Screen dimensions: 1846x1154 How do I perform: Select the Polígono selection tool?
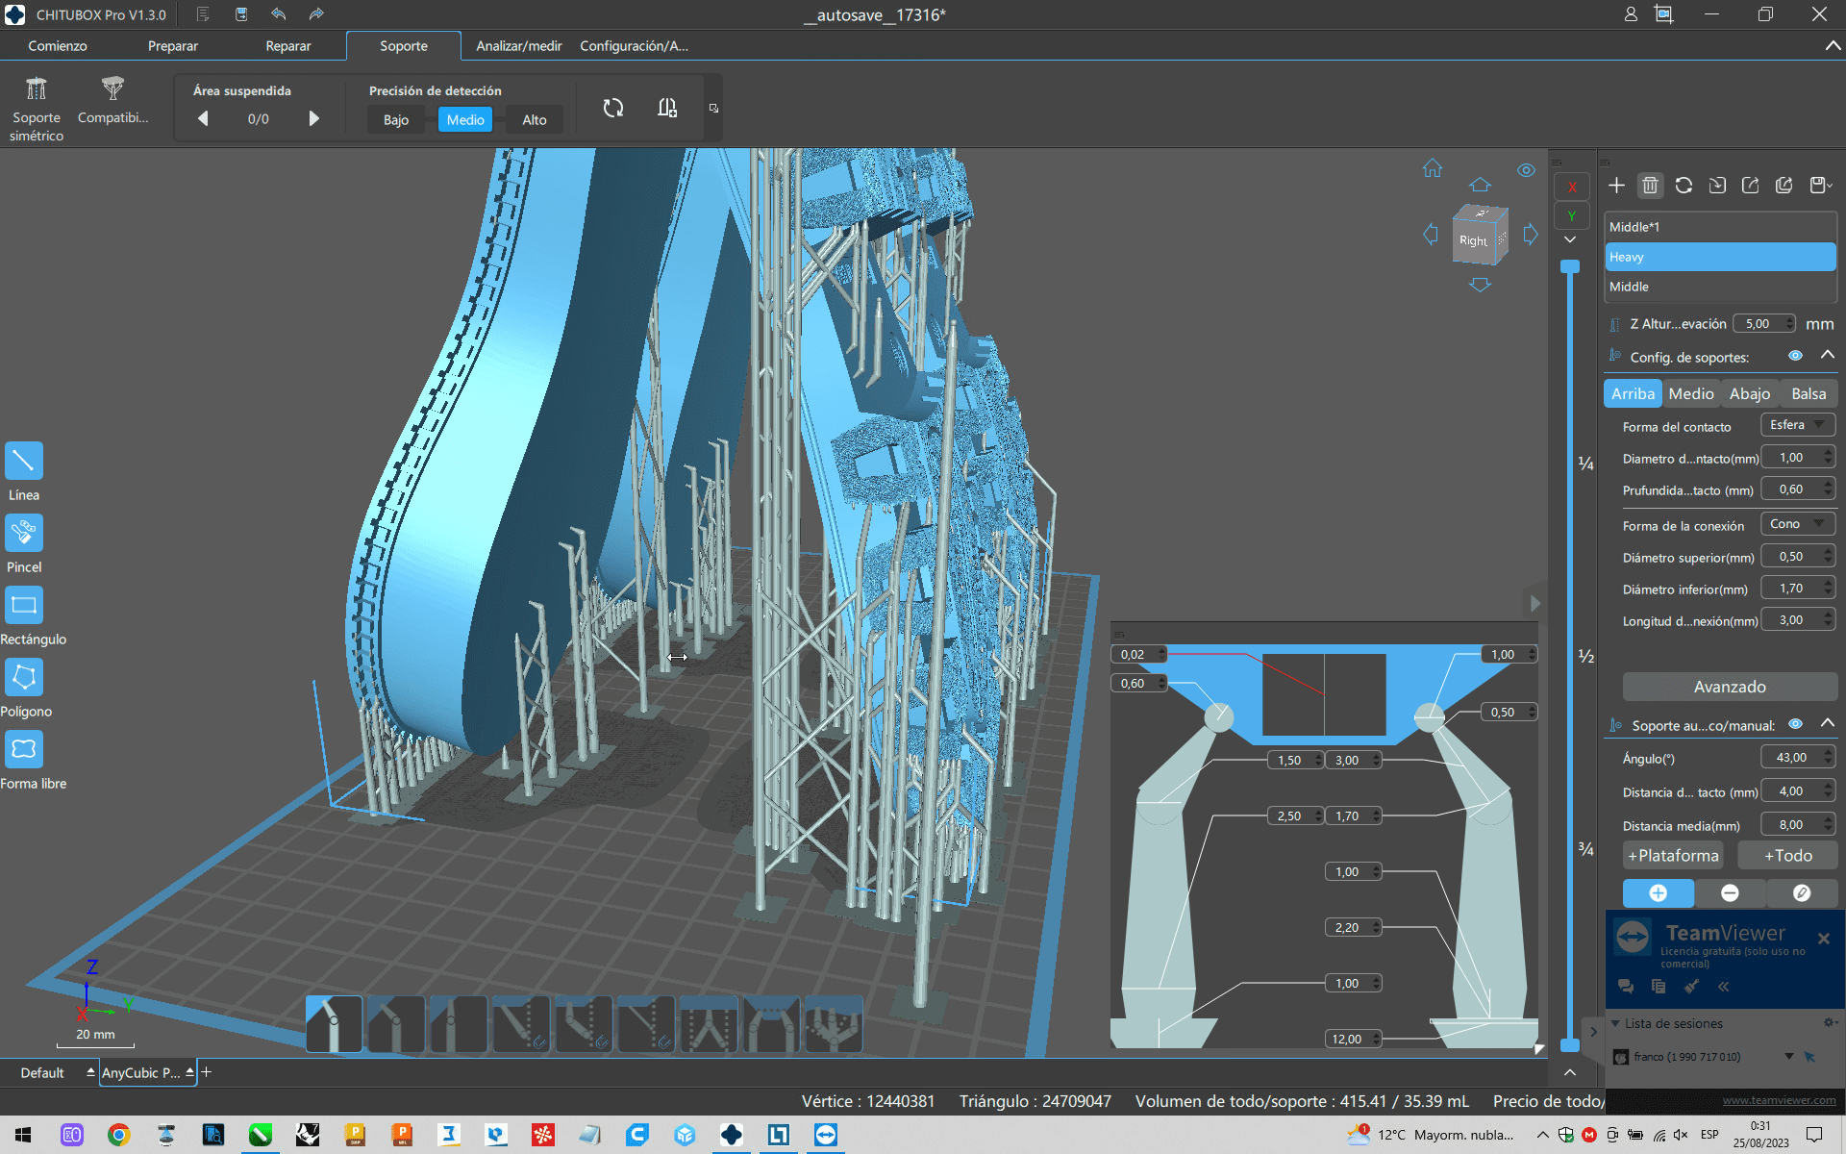click(24, 677)
